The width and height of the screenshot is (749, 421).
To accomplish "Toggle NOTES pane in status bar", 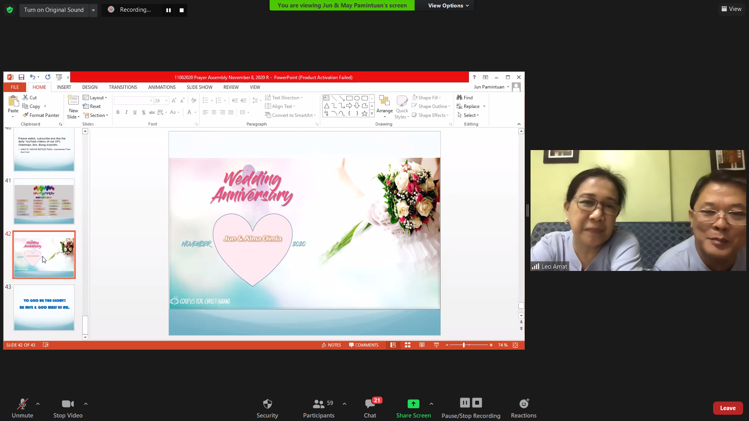I will (331, 345).
